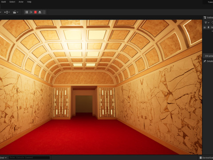Open play options three-dot menu
Screen dimensions: 213x160
(44, 12)
